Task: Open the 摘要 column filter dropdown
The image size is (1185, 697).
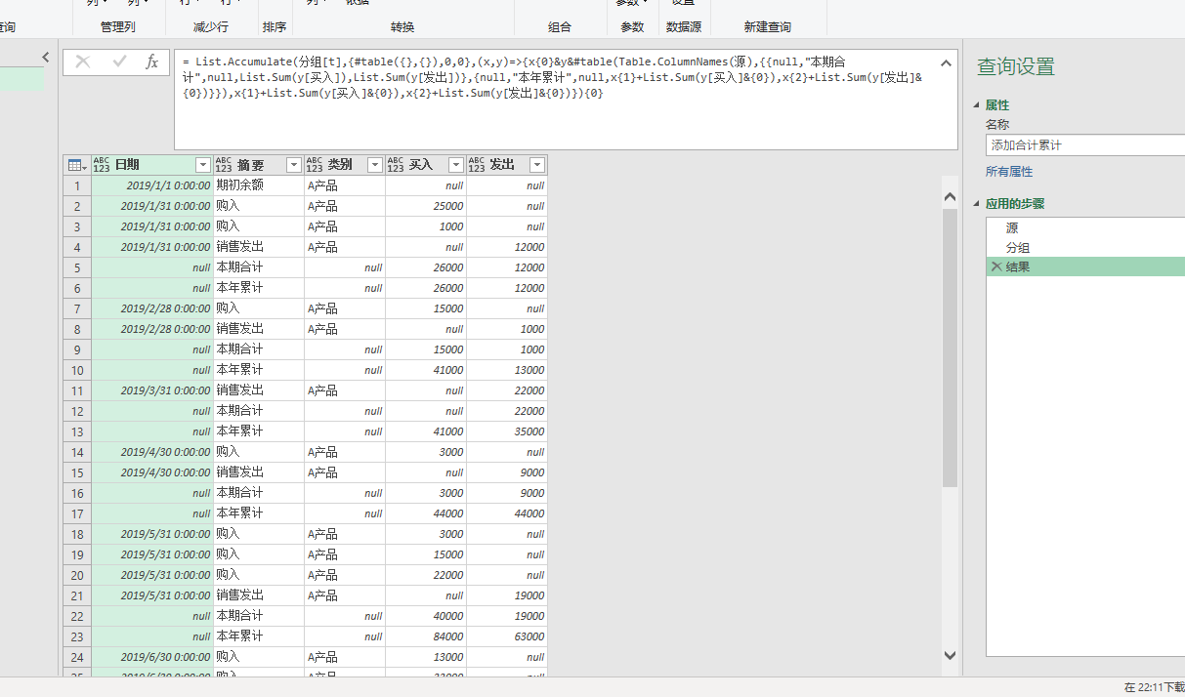Action: point(293,163)
